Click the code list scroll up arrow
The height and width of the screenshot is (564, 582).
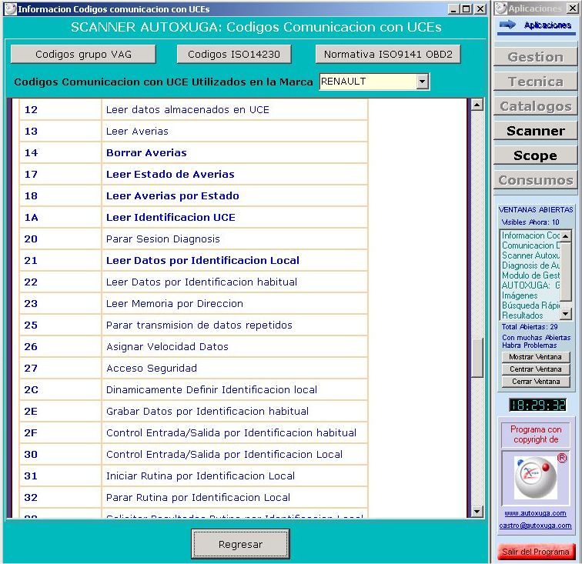click(x=477, y=105)
